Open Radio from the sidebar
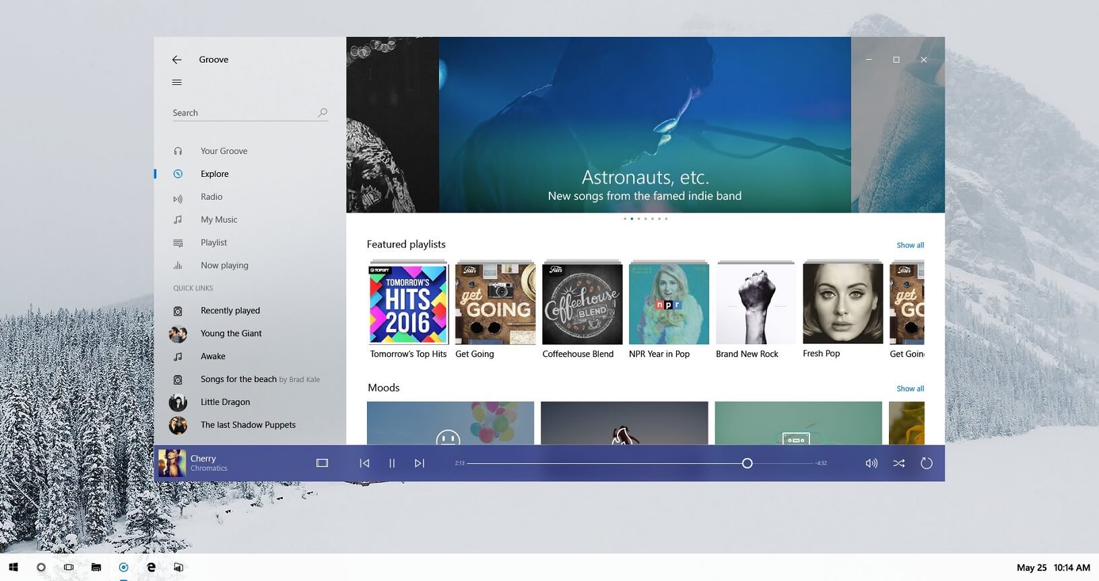The width and height of the screenshot is (1099, 581). pos(211,197)
